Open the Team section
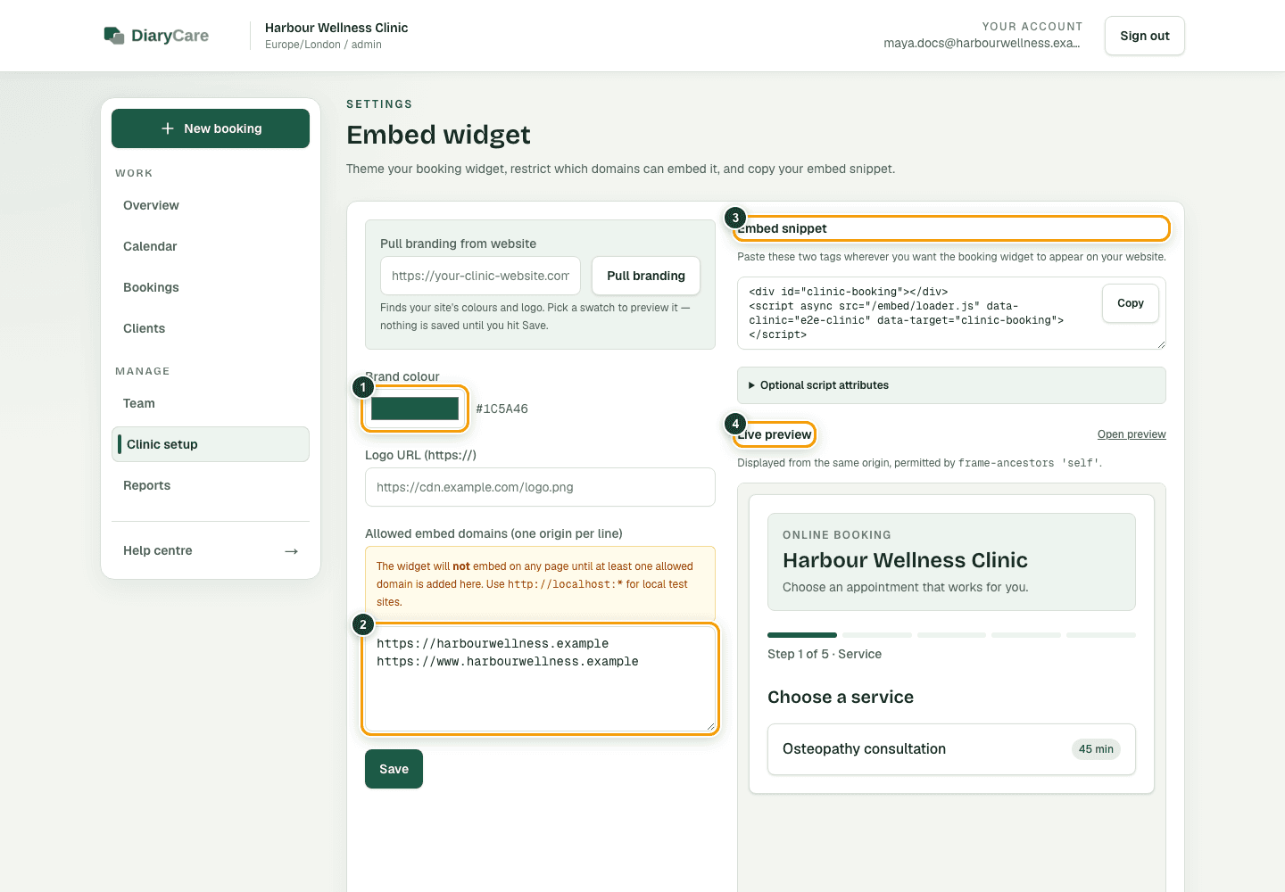The width and height of the screenshot is (1285, 892). click(211, 403)
